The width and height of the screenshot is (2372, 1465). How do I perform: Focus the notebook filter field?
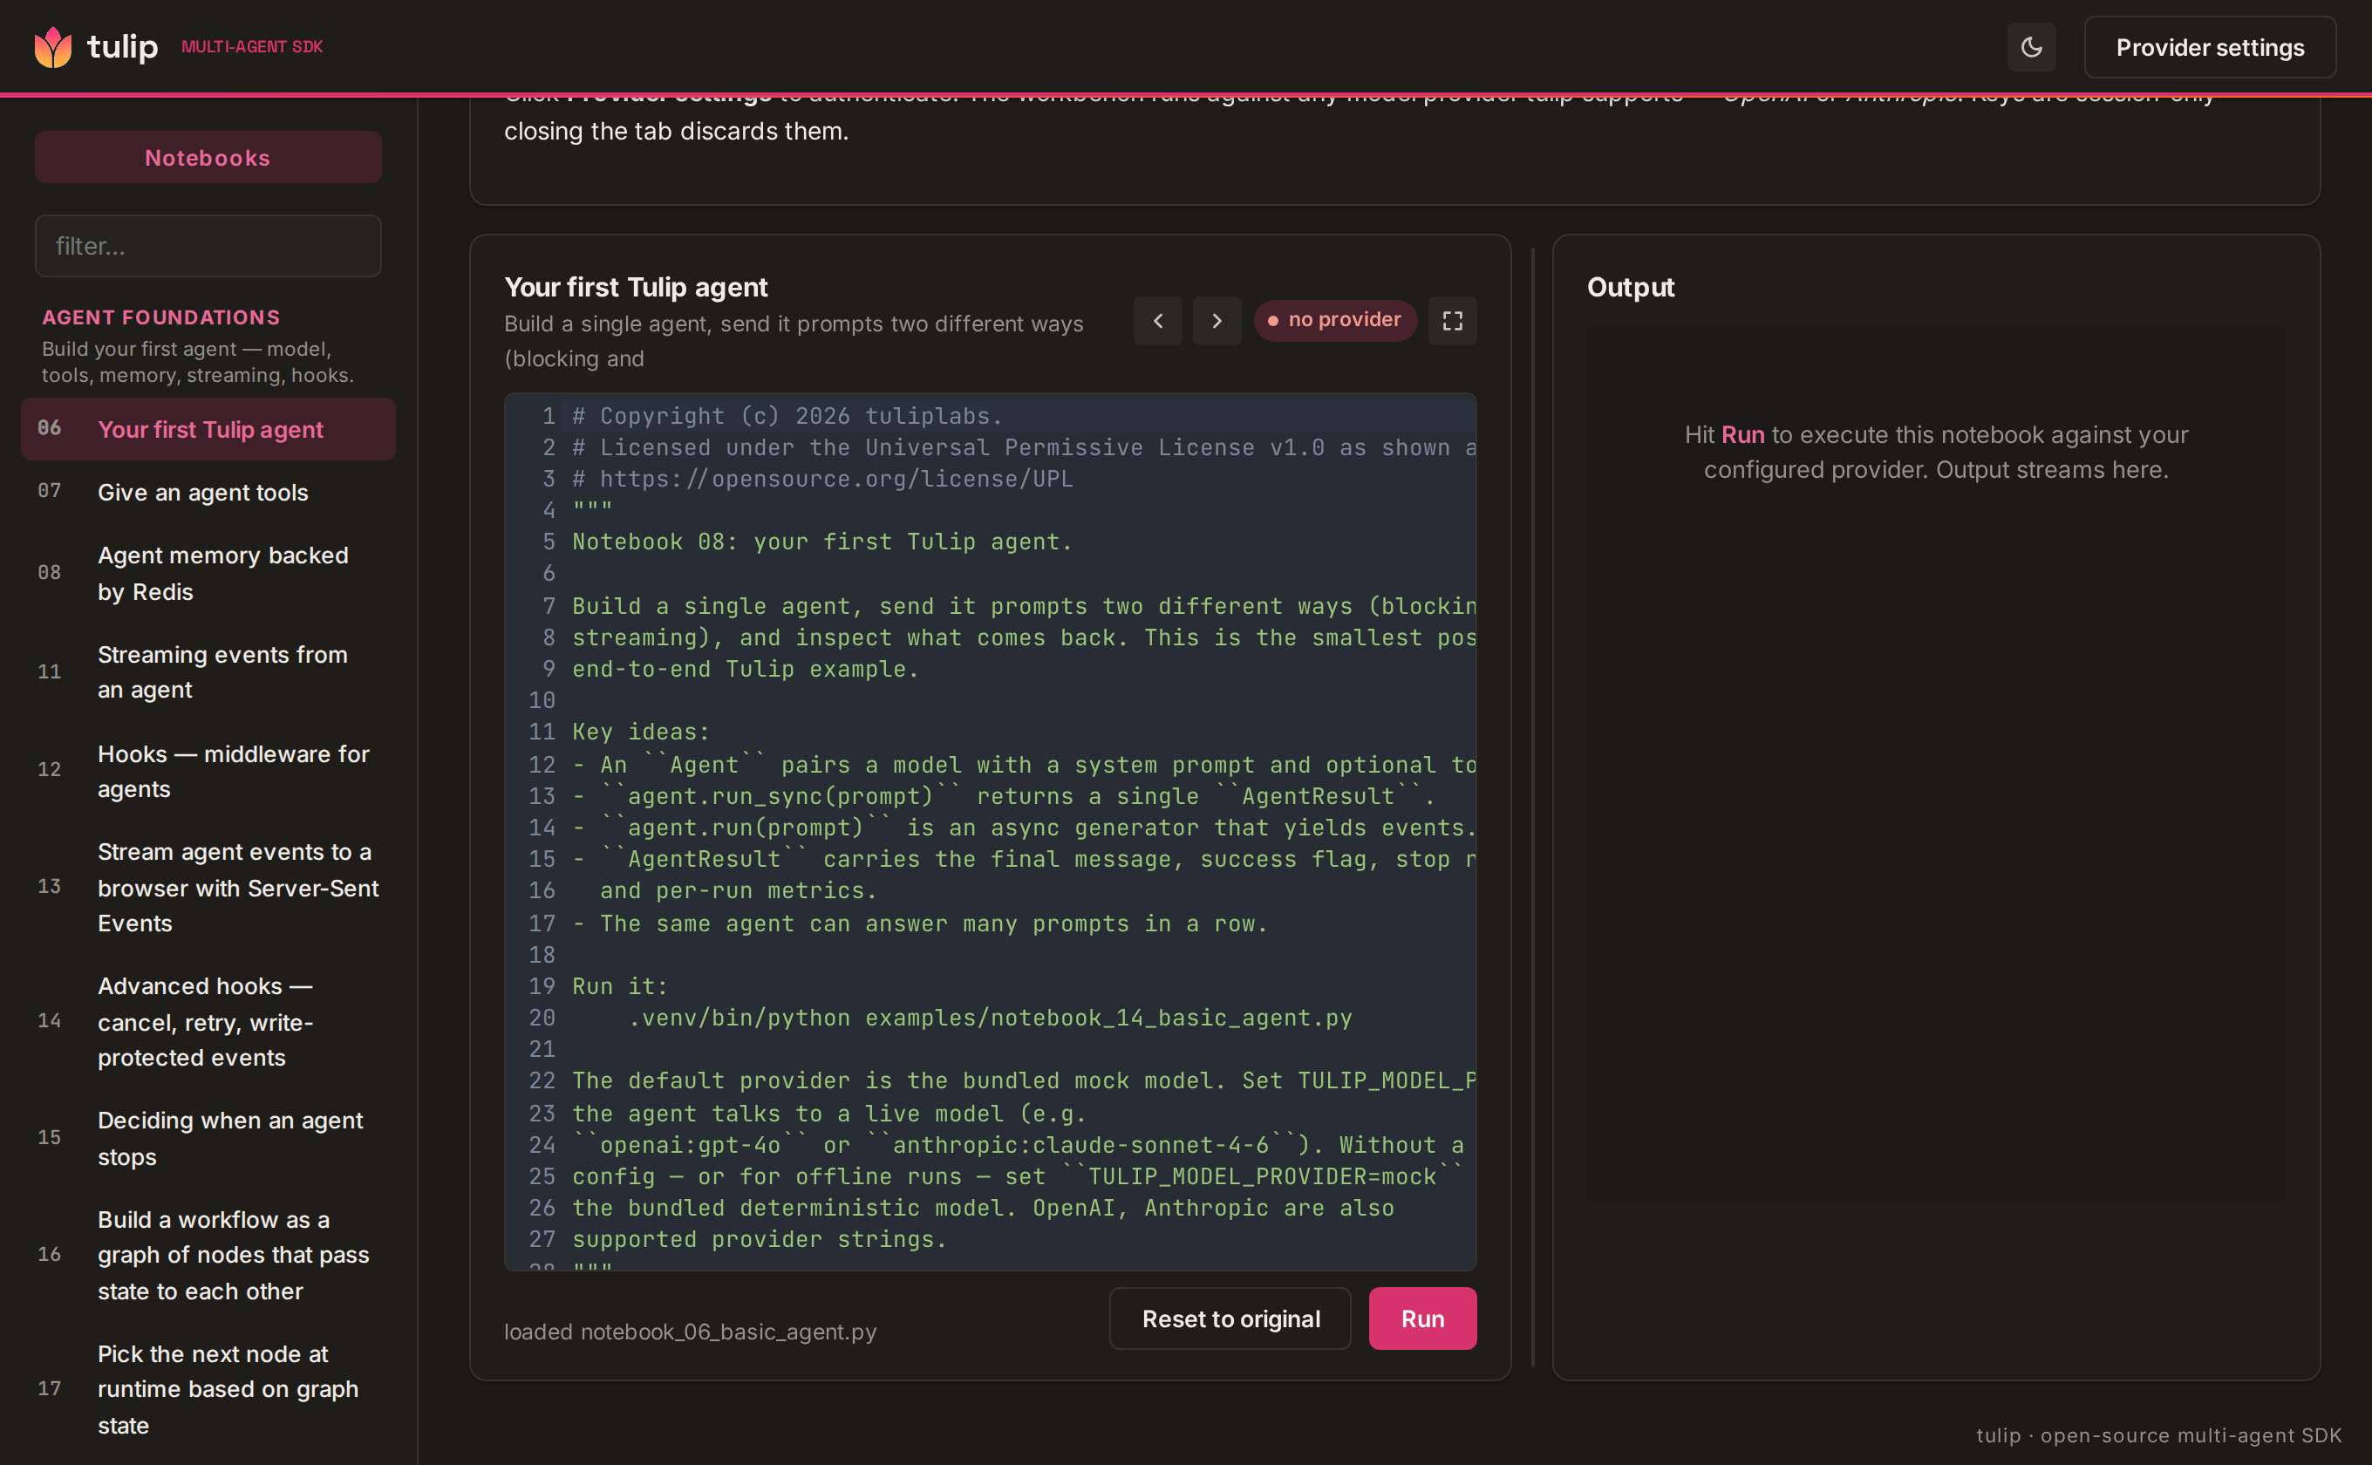coord(208,246)
